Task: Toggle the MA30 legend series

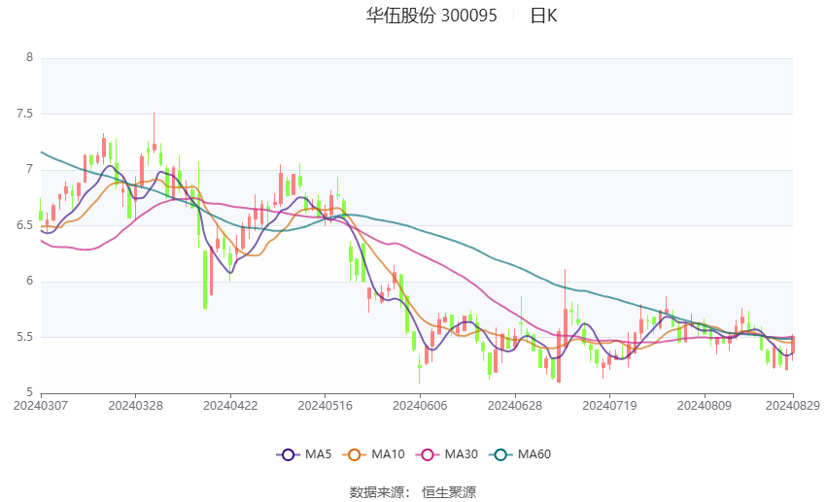Action: tap(447, 454)
